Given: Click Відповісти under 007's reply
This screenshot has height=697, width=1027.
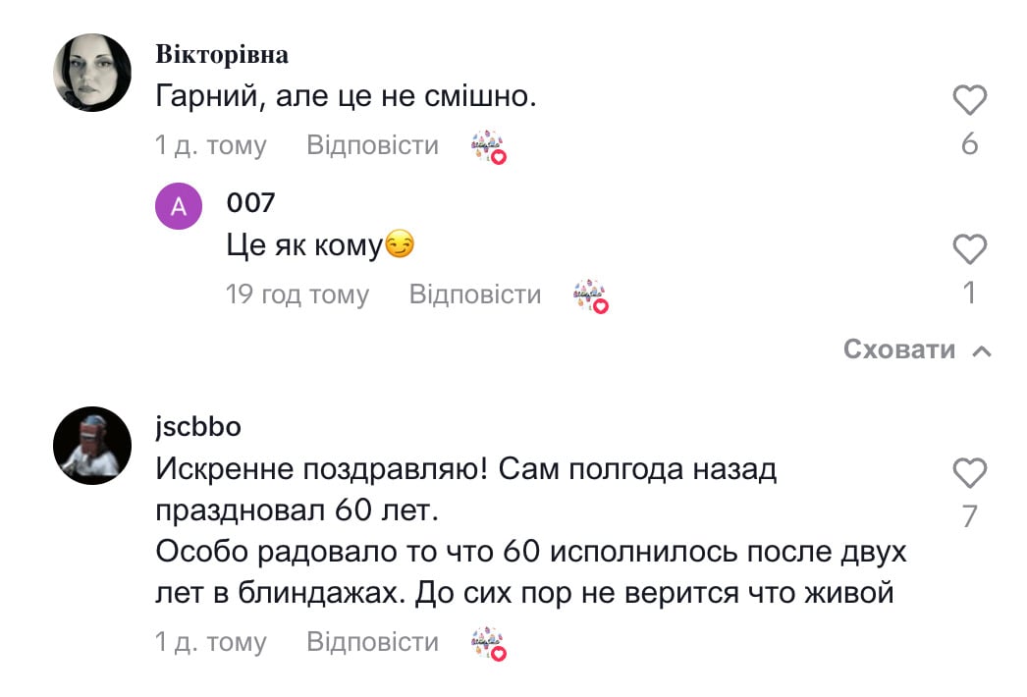Looking at the screenshot, I should [x=476, y=295].
